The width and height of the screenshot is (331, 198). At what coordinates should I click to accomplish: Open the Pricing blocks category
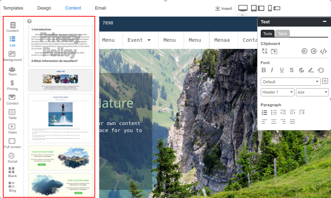(12, 85)
